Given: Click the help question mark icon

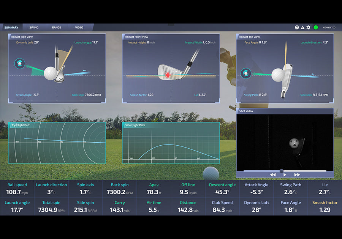Looking at the screenshot, I should [297, 27].
